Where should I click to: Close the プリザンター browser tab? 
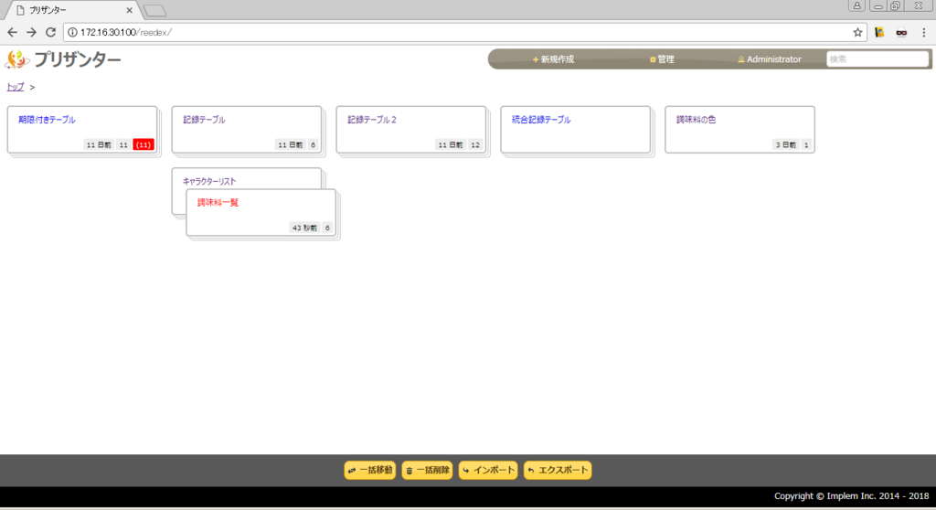[129, 10]
